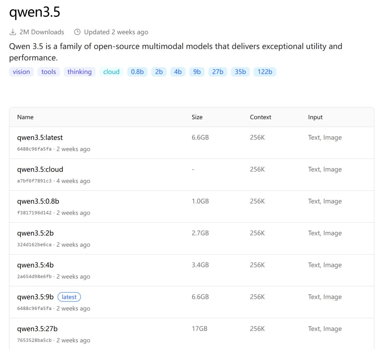Click hash 7653528ba5cb under qwen3.5:27b
Screen dimensions: 383x349
pyautogui.click(x=34, y=340)
